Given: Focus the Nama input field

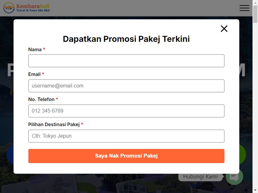Looking at the screenshot, I should (126, 61).
